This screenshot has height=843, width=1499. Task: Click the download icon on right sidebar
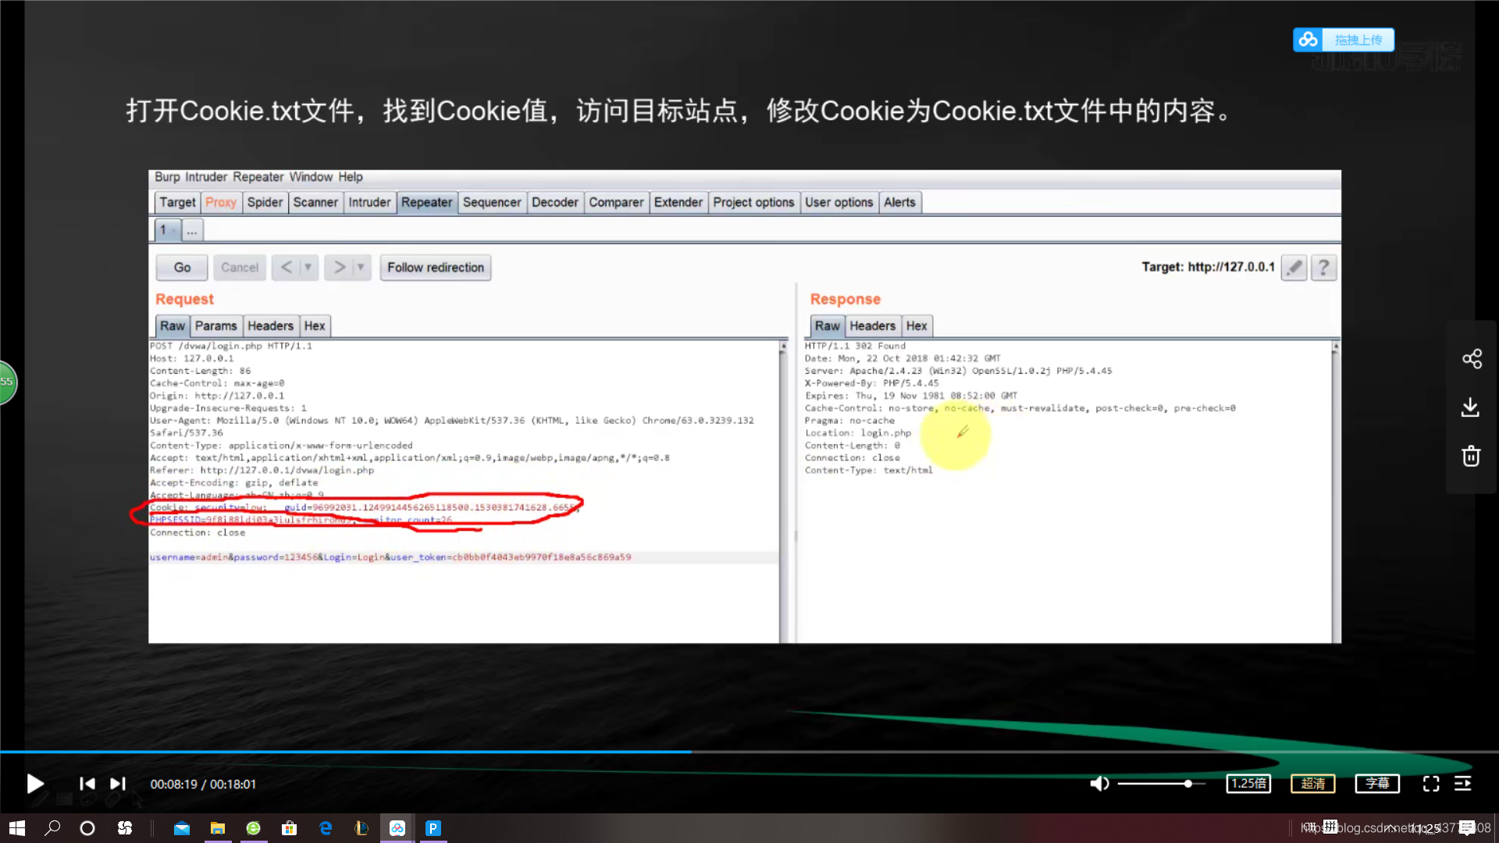coord(1471,407)
